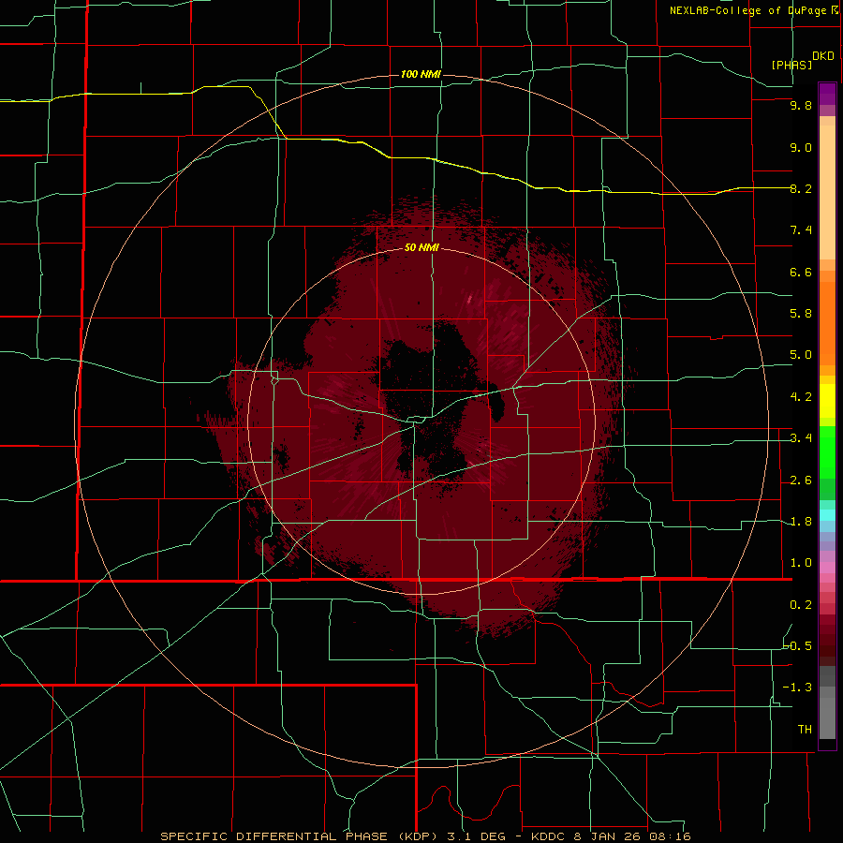Image resolution: width=843 pixels, height=843 pixels.
Task: Click the TH label on the color scale
Action: [805, 730]
